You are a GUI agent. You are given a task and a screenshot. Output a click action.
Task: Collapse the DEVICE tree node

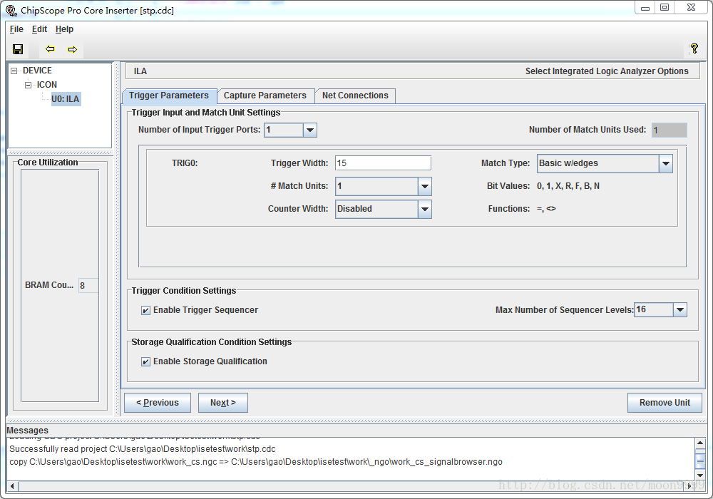(14, 71)
